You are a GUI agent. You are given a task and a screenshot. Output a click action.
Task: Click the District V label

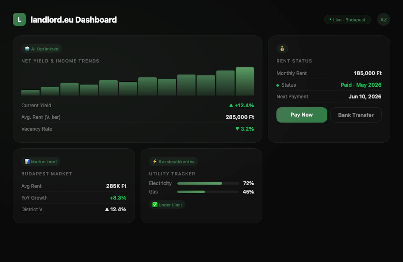point(32,210)
